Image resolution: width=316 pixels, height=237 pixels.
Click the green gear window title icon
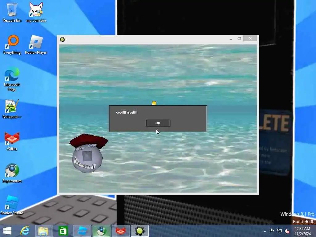tap(62, 39)
